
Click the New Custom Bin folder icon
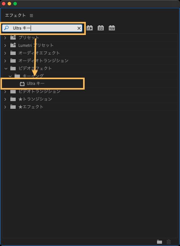pos(159,242)
